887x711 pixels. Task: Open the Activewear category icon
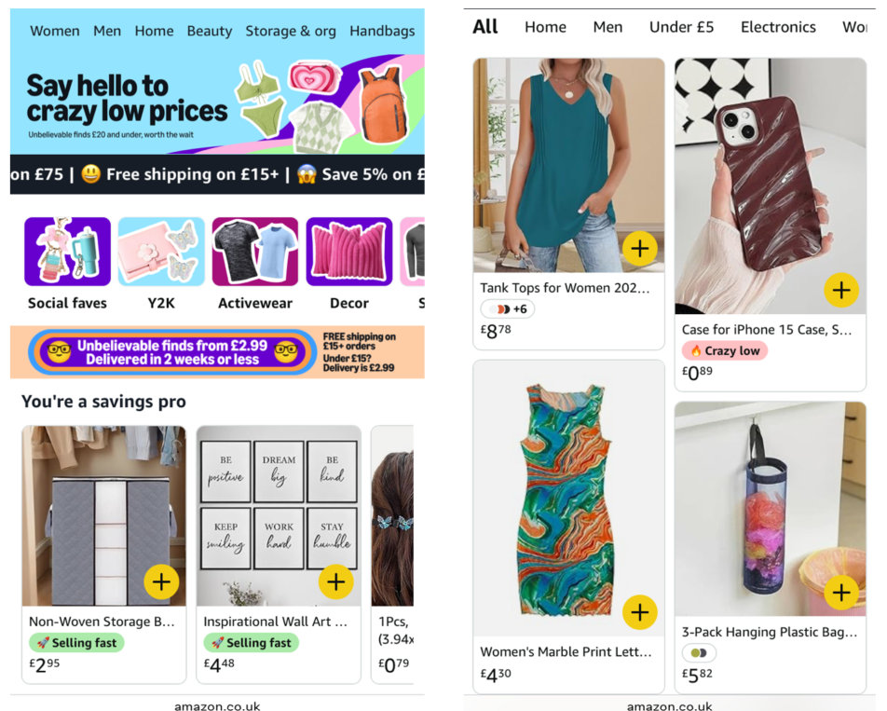coord(255,252)
